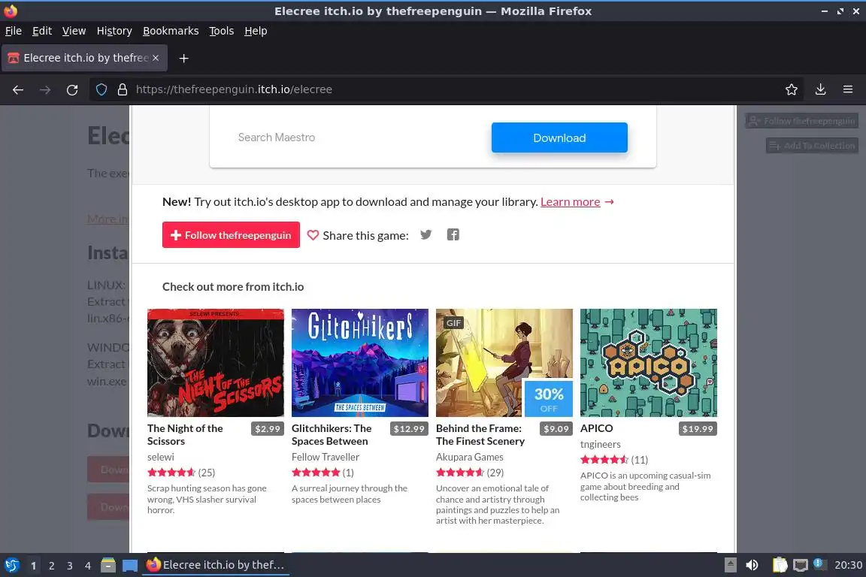Open the clipboard tray icon

coord(780,565)
